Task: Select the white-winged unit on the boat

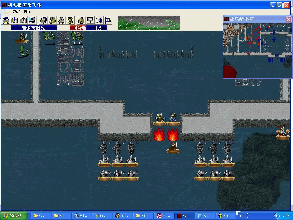Action: point(159,119)
